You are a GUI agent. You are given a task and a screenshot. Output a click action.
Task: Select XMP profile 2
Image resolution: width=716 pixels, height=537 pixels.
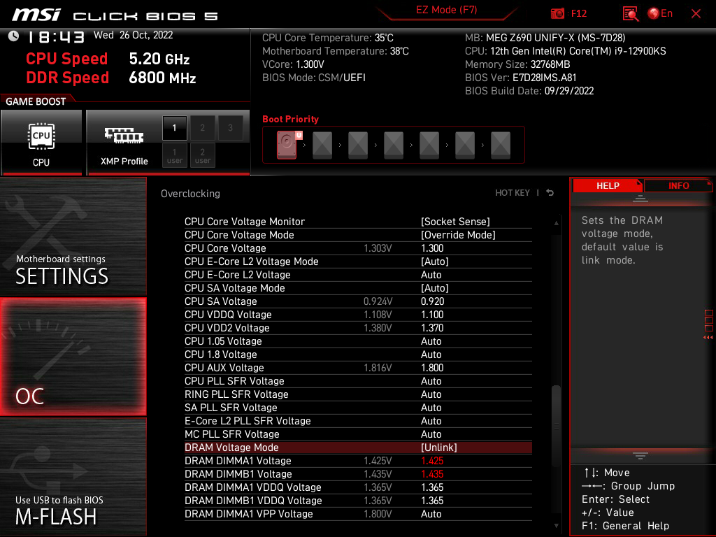pos(202,128)
